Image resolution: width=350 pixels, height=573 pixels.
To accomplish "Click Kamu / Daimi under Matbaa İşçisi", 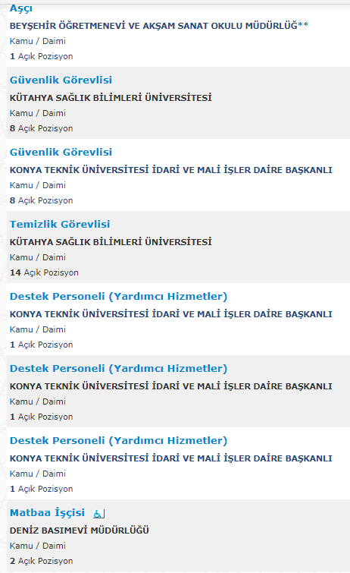I will [x=38, y=546].
